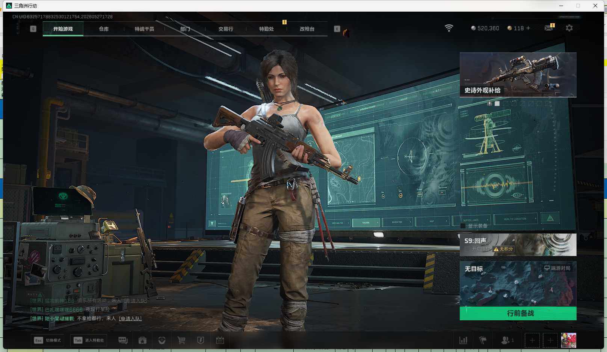Open the calendar events icon
Viewport: 607px width, 352px height.
click(x=220, y=340)
